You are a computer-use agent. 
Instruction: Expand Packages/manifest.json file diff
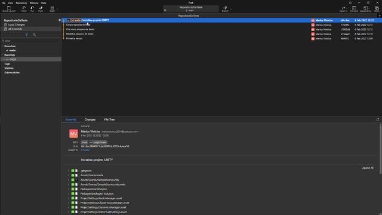click(x=69, y=189)
